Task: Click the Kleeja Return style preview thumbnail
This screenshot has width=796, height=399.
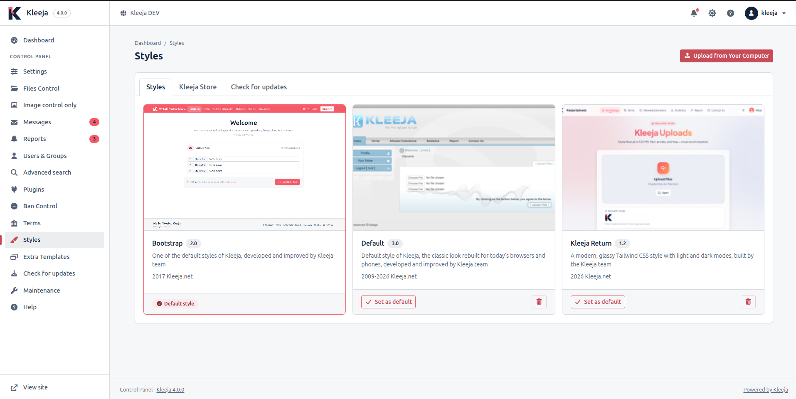Action: coord(663,167)
